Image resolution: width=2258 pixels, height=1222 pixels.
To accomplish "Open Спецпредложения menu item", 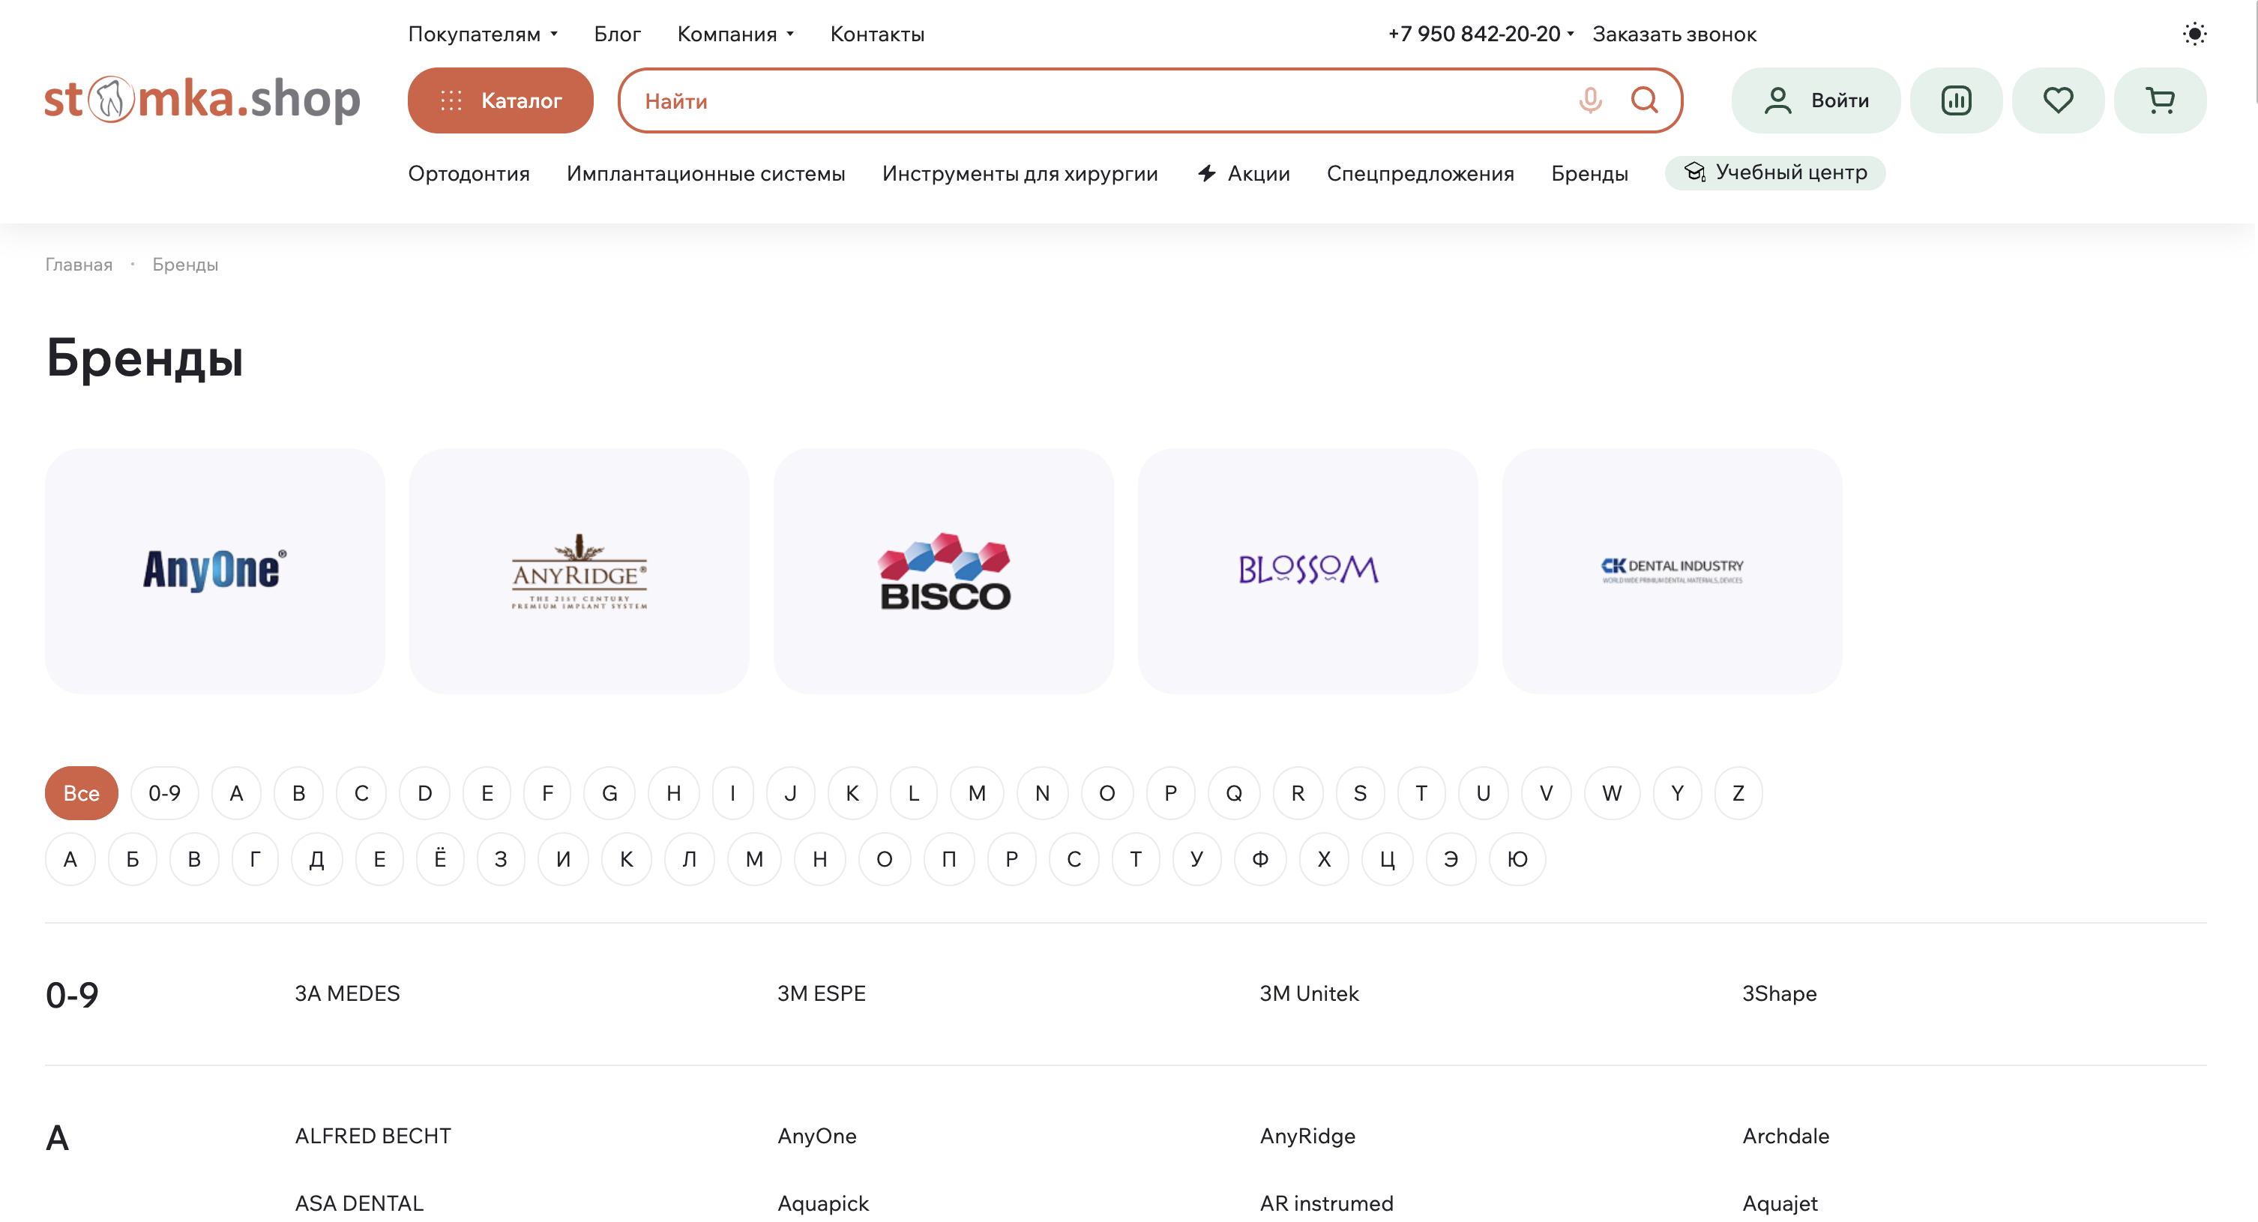I will tap(1420, 172).
